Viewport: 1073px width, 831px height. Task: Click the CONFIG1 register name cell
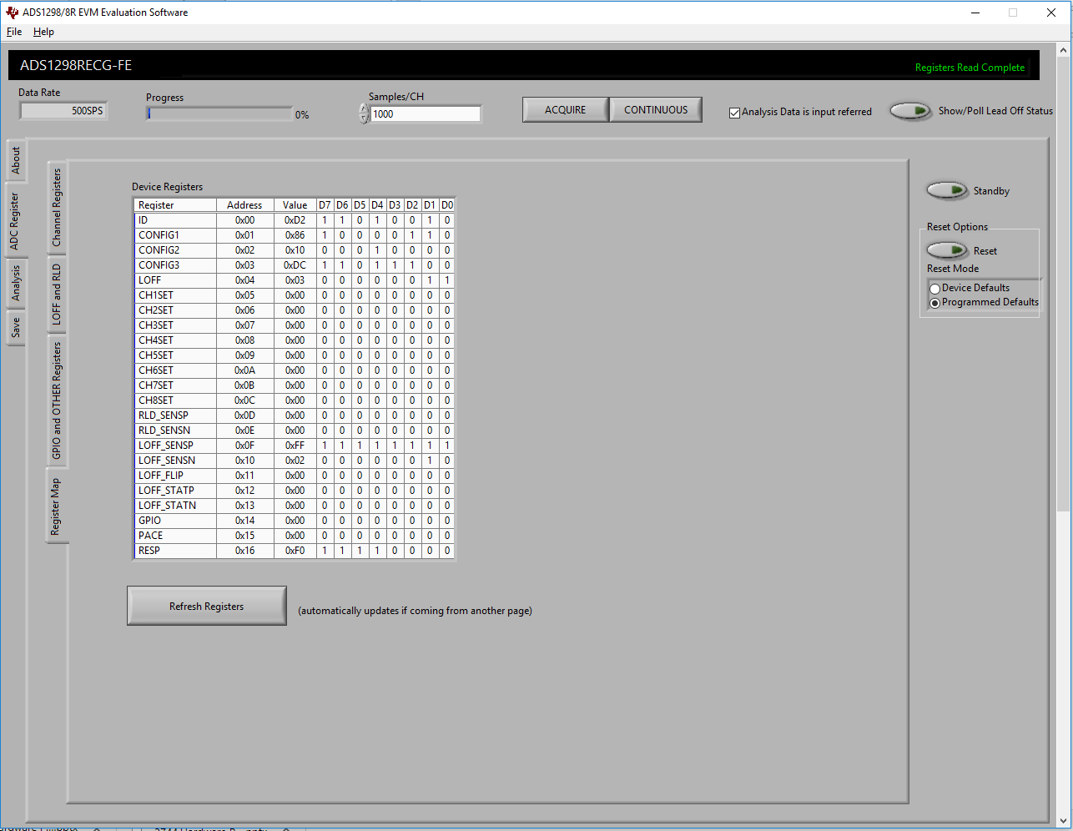[175, 235]
